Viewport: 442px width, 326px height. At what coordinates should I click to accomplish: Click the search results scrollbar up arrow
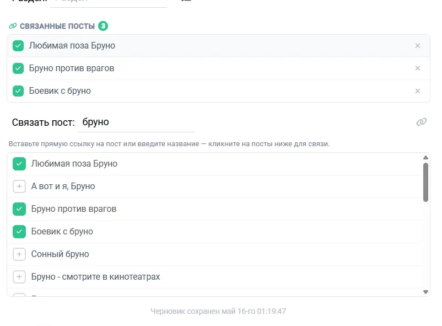(x=425, y=158)
